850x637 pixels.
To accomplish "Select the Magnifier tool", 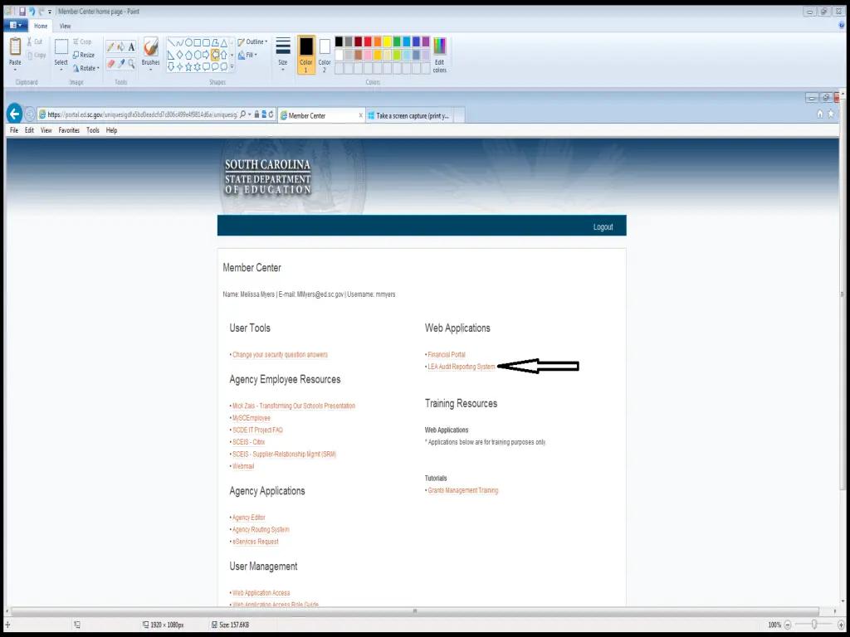I will coord(131,64).
